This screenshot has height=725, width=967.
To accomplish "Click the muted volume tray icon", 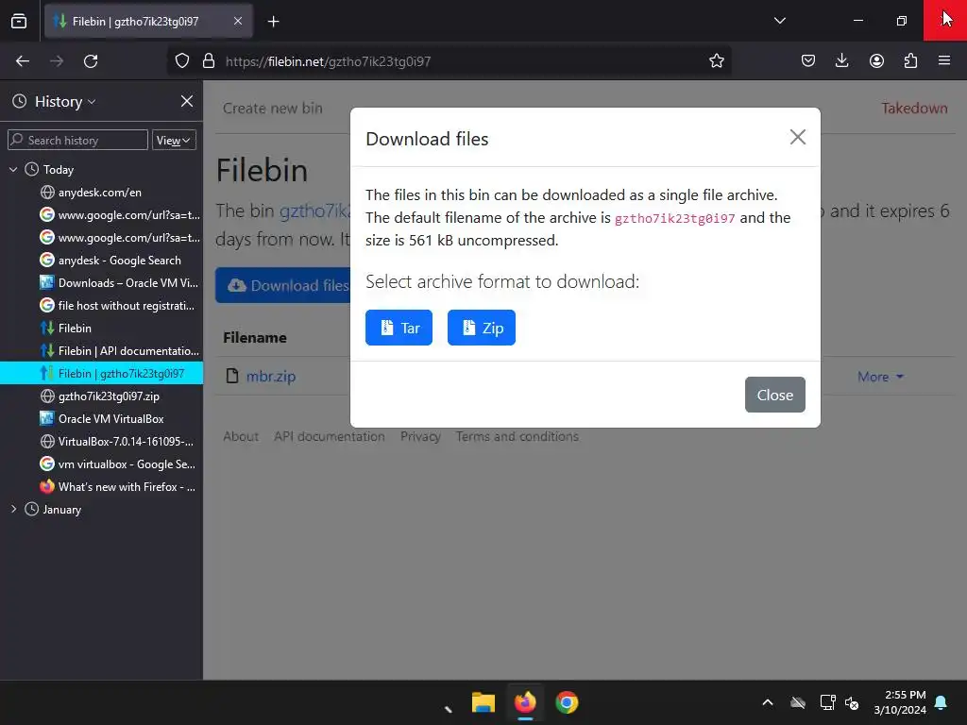I will pyautogui.click(x=852, y=702).
